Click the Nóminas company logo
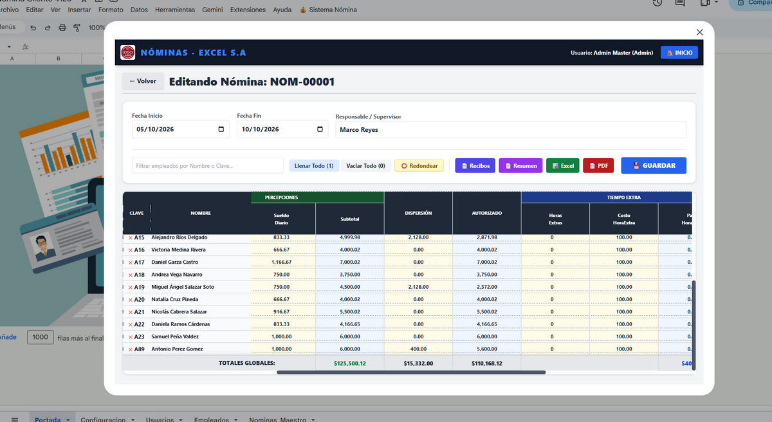The width and height of the screenshot is (772, 422). (127, 53)
